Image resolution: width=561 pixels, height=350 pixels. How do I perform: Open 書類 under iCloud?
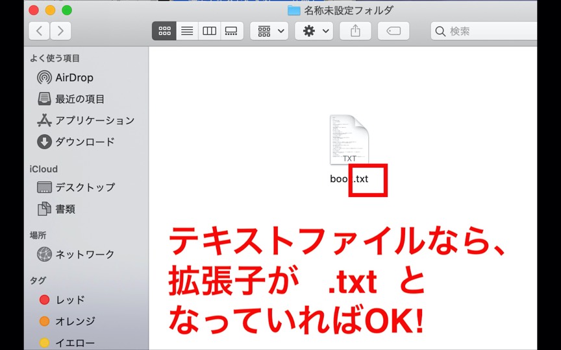(x=65, y=209)
